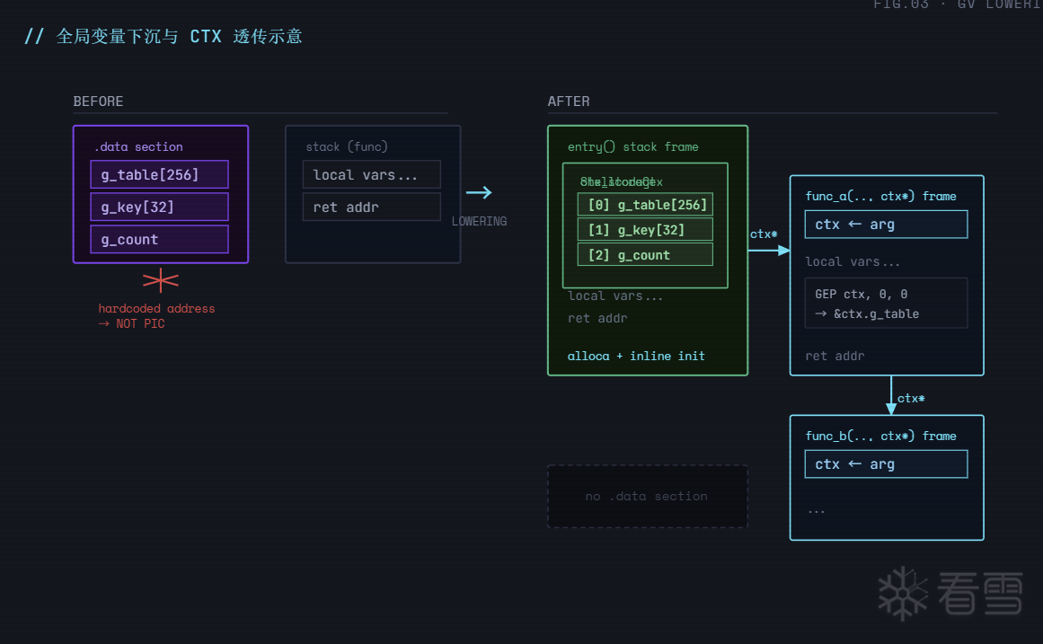Viewport: 1043px width, 644px height.
Task: Click the '.data section' label
Action: coord(139,146)
